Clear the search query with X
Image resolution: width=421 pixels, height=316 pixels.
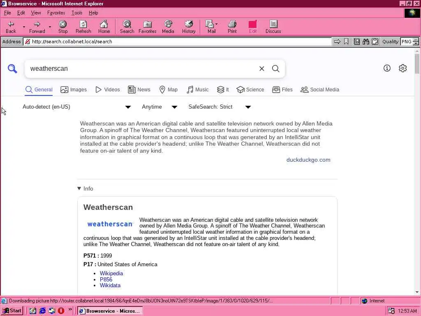pos(262,69)
